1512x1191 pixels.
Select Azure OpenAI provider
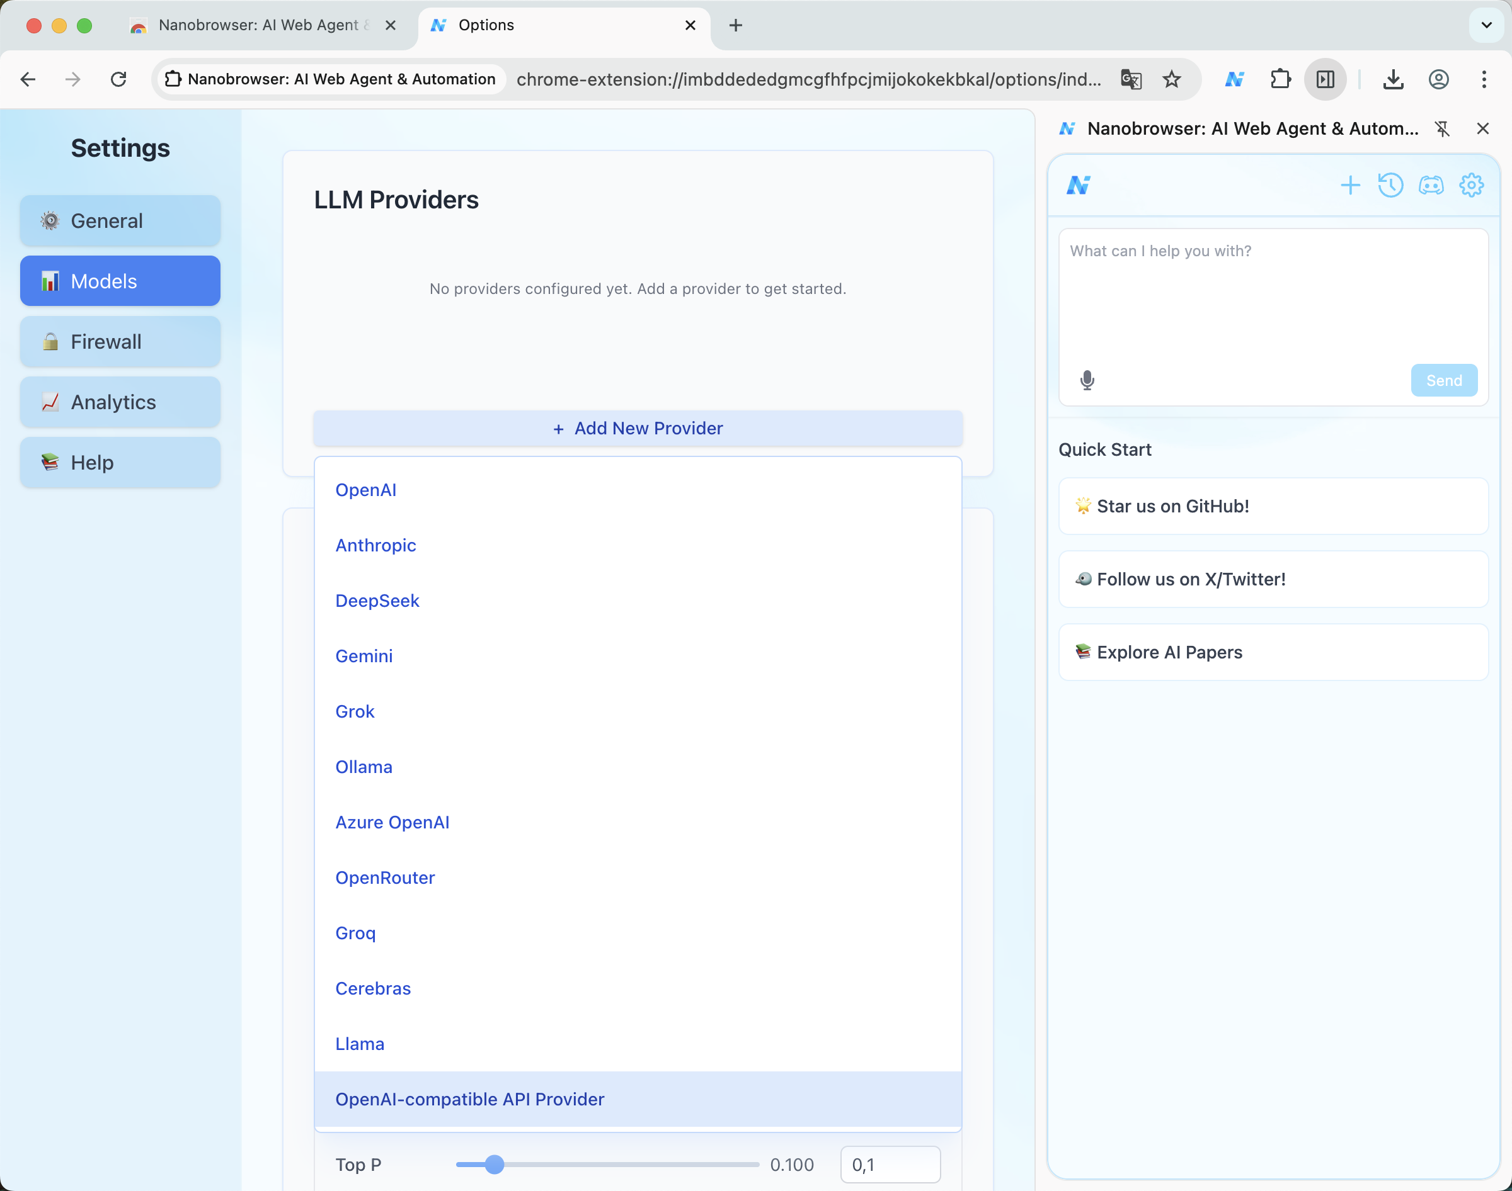[638, 822]
